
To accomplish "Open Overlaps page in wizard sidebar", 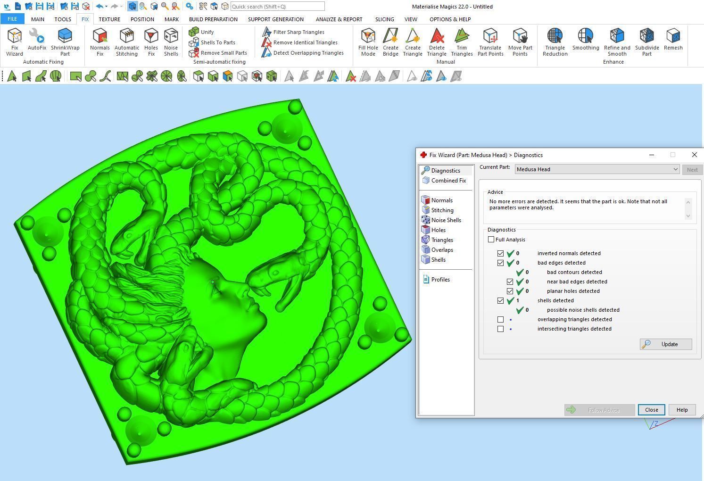I will point(438,250).
